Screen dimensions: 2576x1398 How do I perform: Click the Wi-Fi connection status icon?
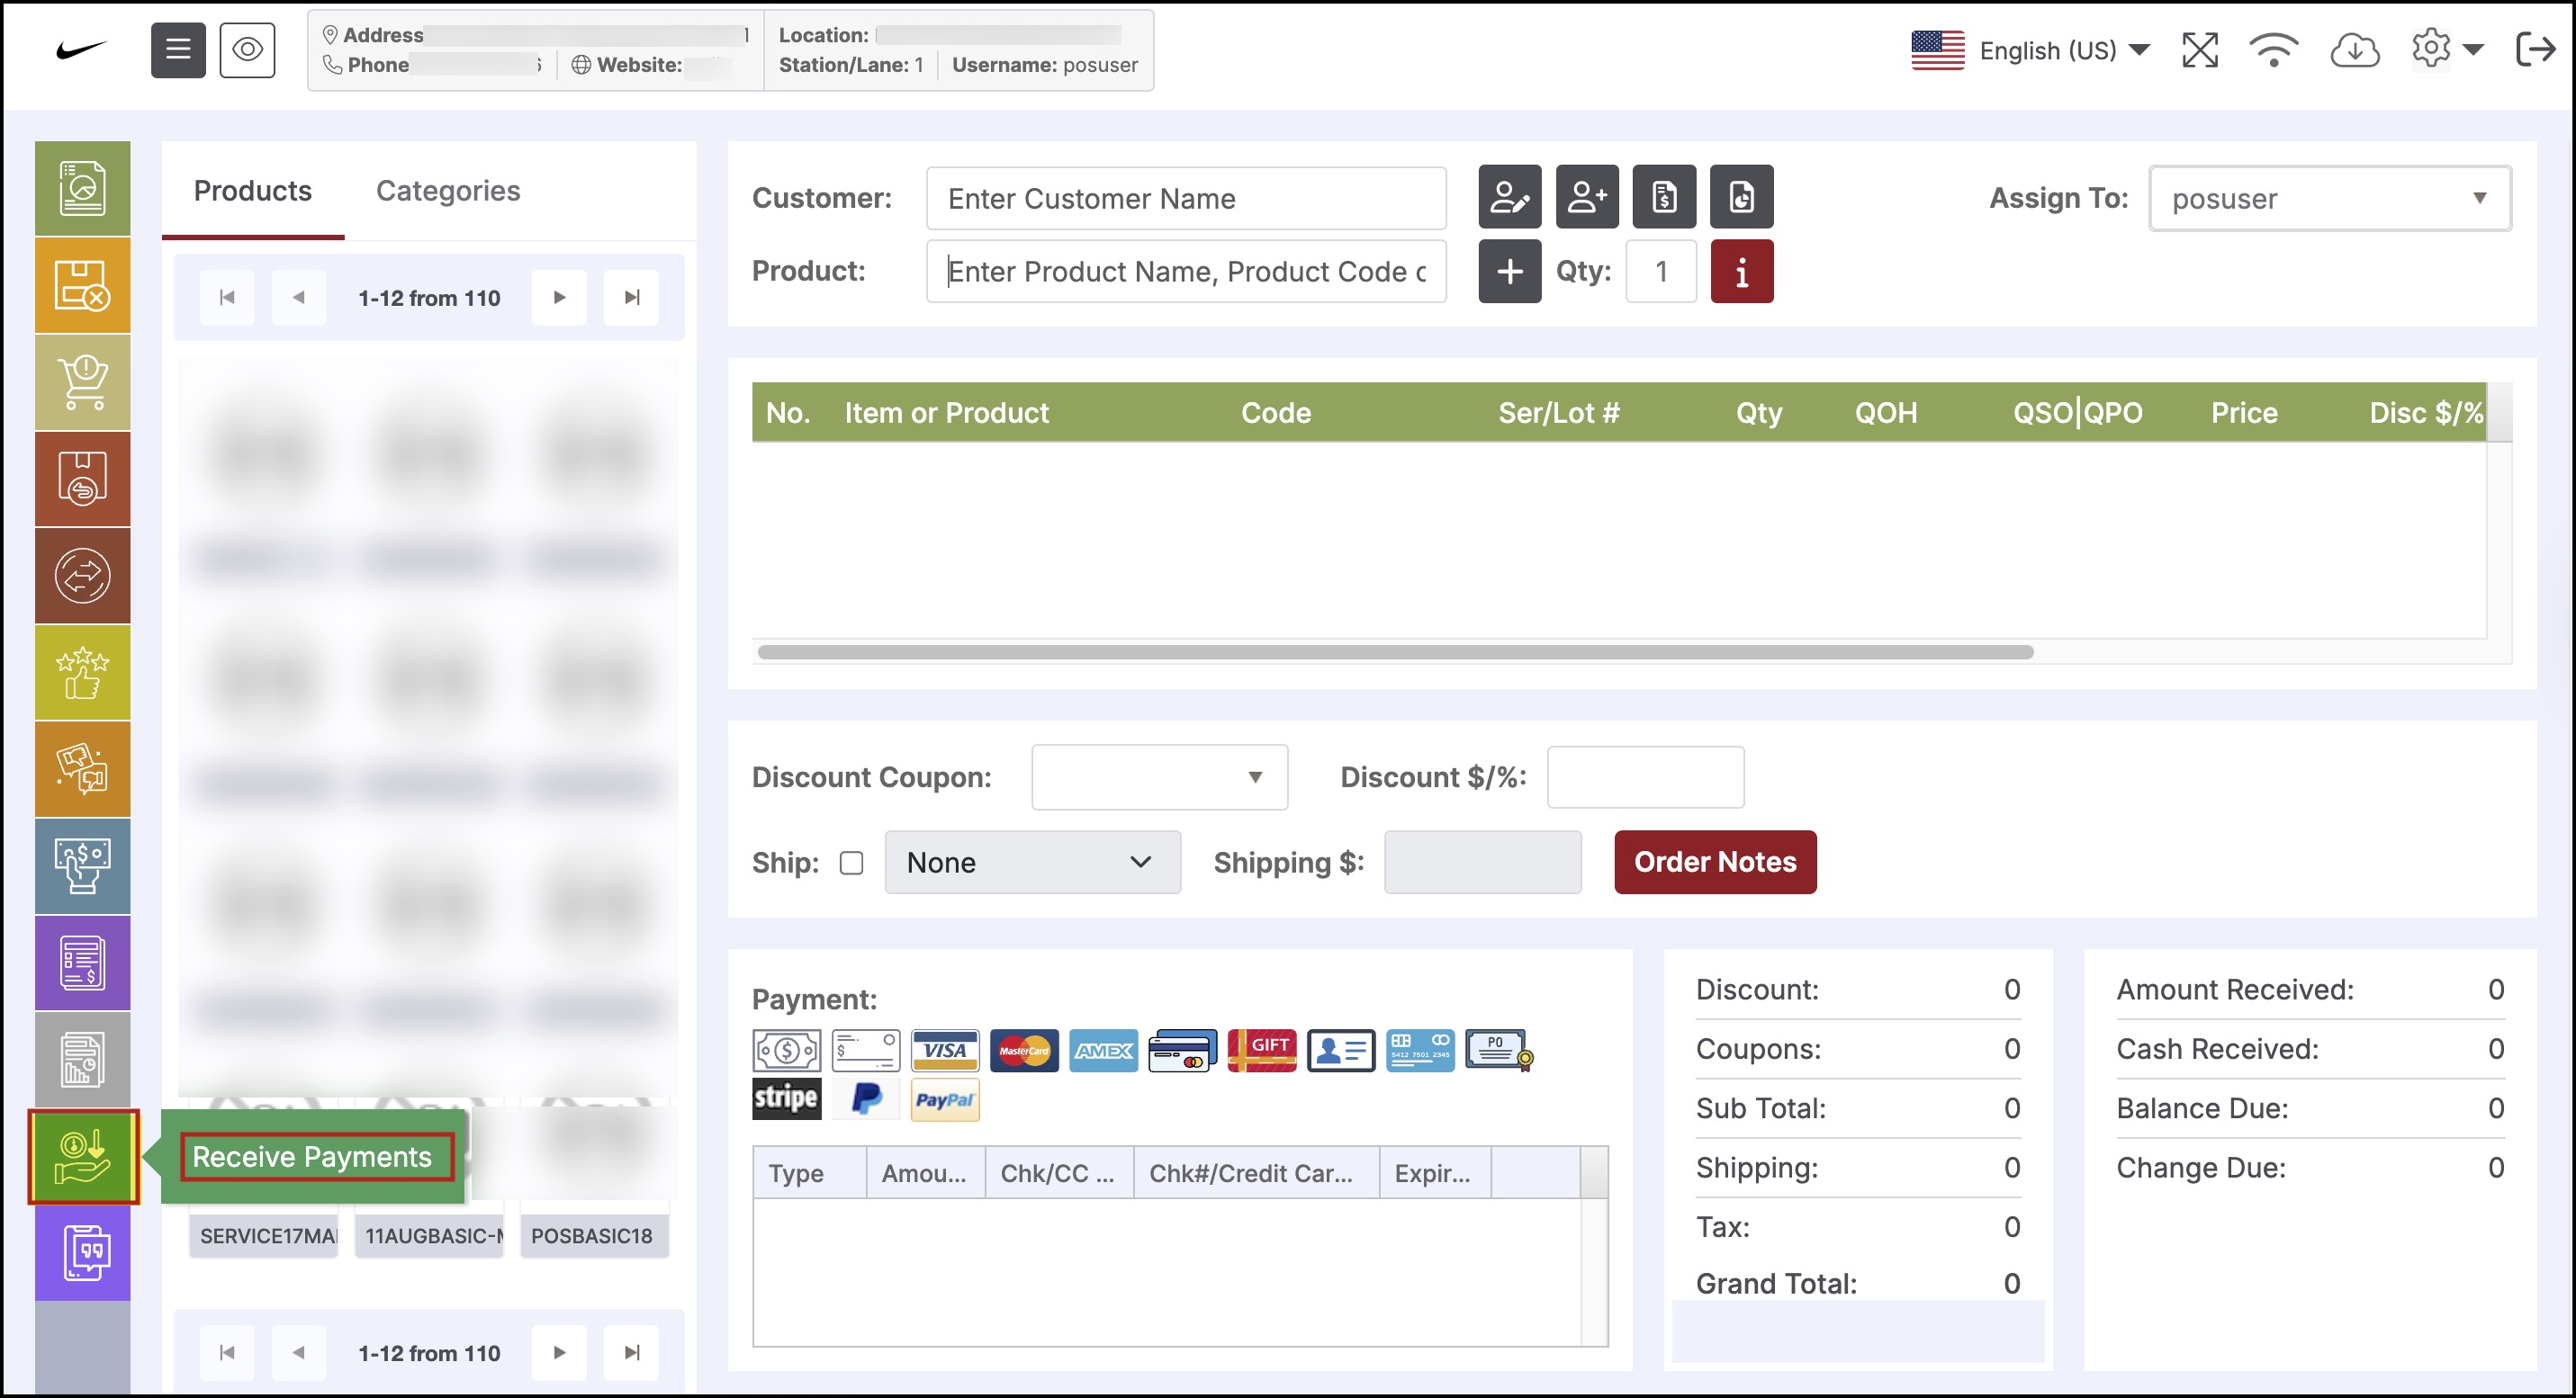point(2273,49)
